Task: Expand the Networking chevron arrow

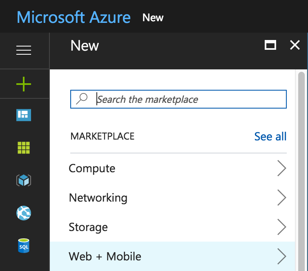Action: (281, 198)
